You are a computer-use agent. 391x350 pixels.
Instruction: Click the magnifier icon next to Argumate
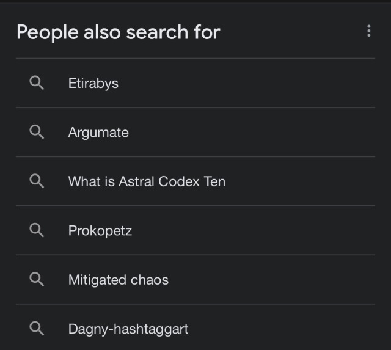click(37, 132)
